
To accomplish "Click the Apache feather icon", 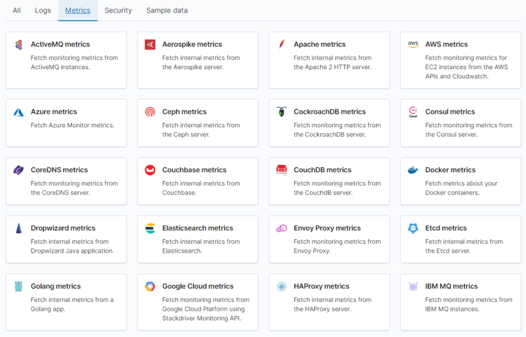I will pyautogui.click(x=281, y=45).
